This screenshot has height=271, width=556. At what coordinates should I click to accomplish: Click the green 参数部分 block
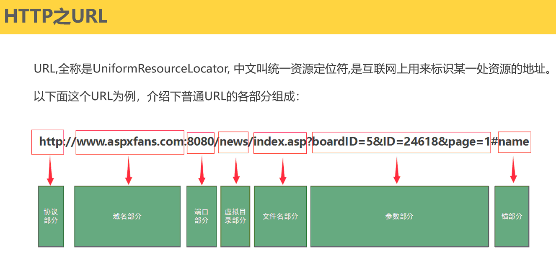399,216
